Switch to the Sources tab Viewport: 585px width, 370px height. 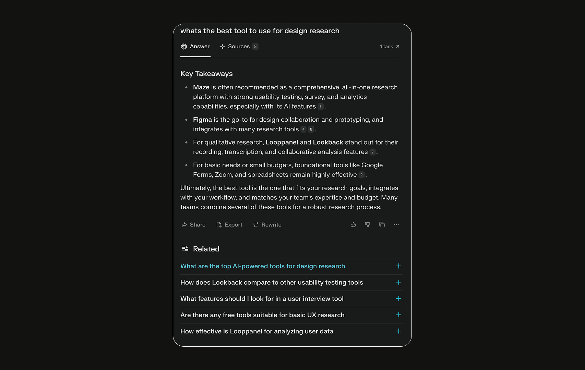239,47
